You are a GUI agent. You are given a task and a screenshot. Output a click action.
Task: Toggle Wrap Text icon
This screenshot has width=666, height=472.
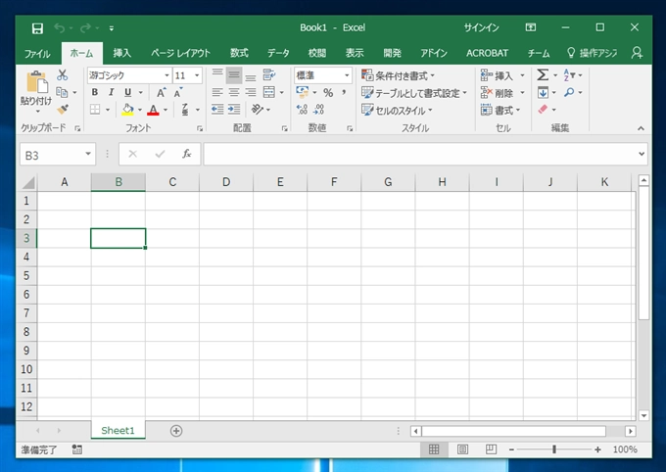(269, 75)
